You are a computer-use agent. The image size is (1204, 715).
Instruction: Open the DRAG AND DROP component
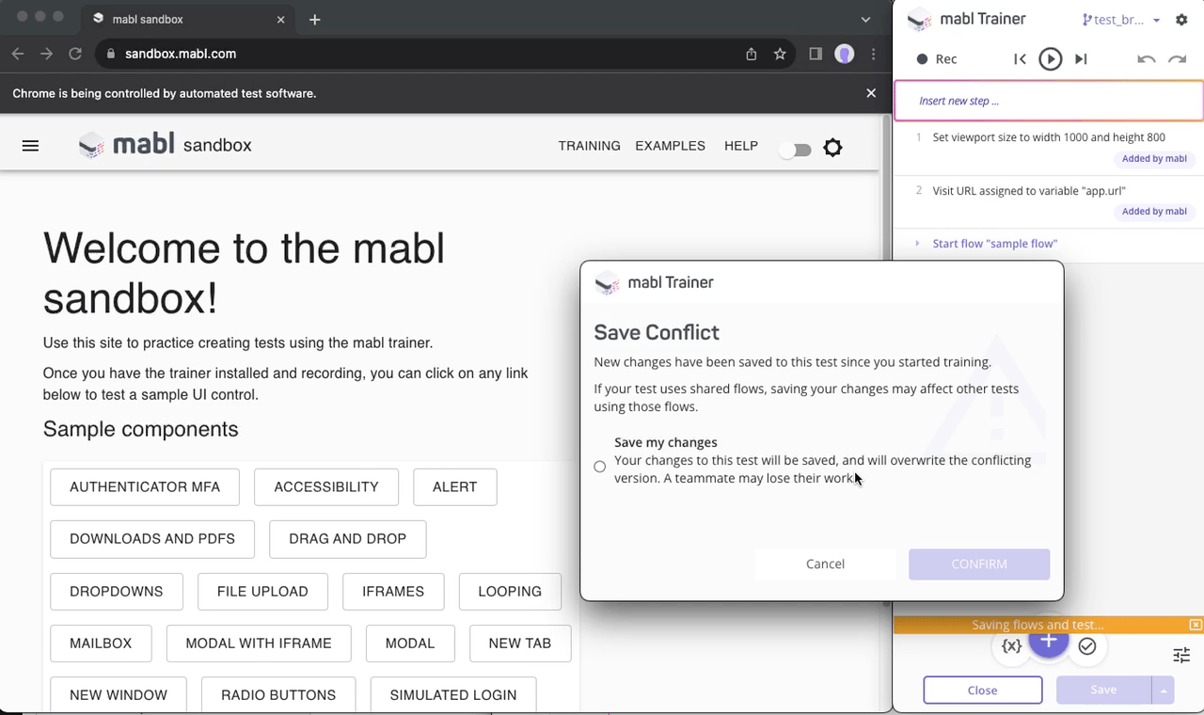point(348,538)
